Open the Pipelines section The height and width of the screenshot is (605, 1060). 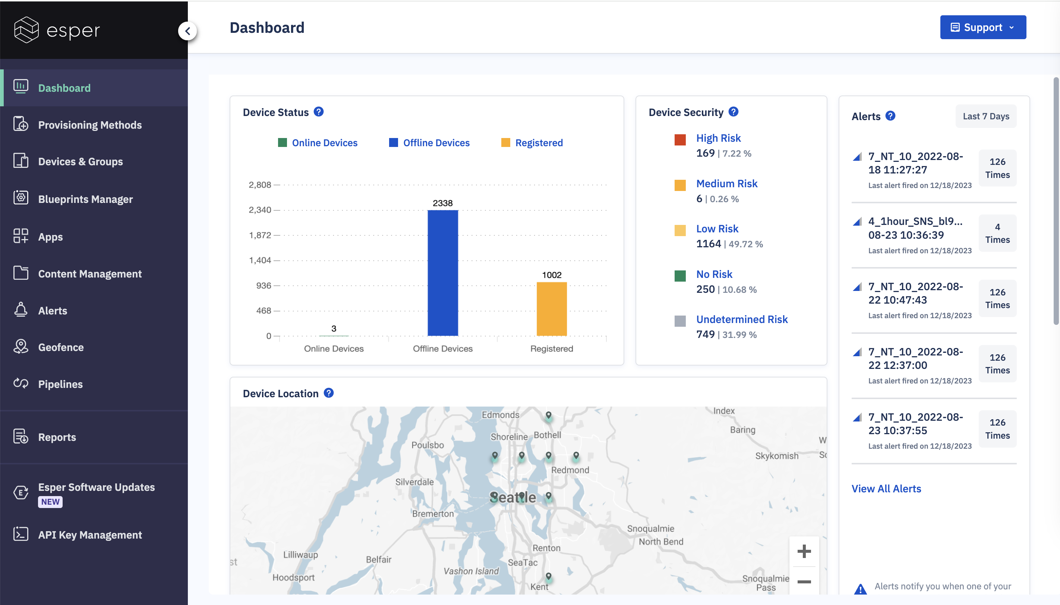click(x=61, y=384)
